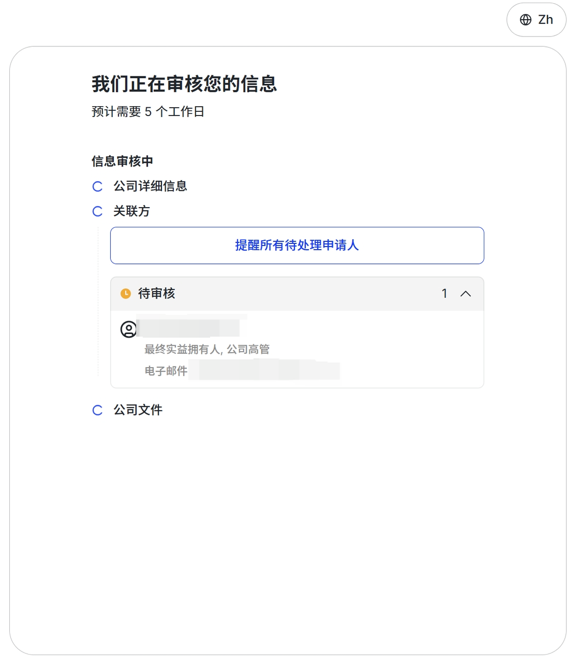Click the applicant's user avatar icon

[128, 329]
